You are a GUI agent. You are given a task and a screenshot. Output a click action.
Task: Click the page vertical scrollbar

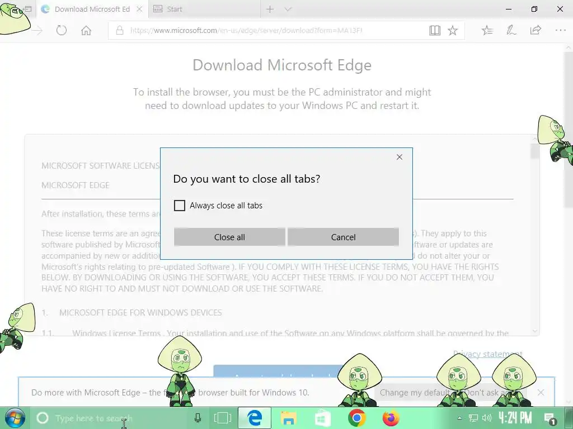point(569,130)
